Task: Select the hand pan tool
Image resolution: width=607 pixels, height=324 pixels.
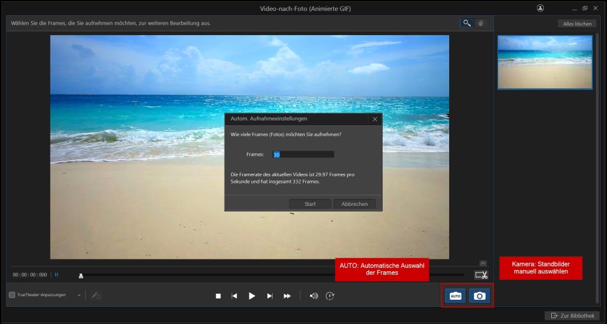Action: coord(480,23)
